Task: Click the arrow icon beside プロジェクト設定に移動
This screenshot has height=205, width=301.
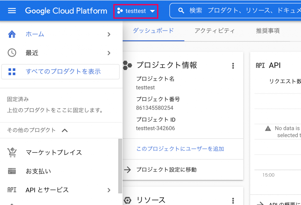Action: (128, 170)
